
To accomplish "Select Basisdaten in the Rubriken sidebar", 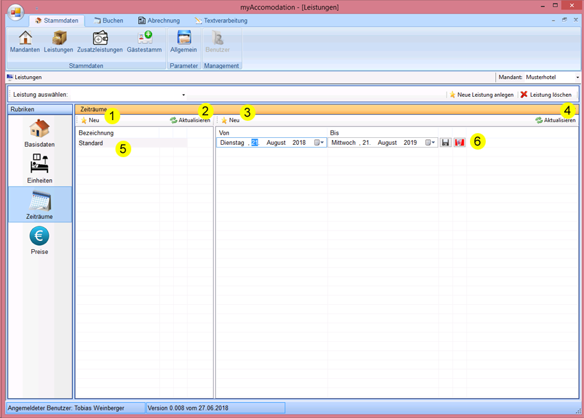I will point(39,132).
